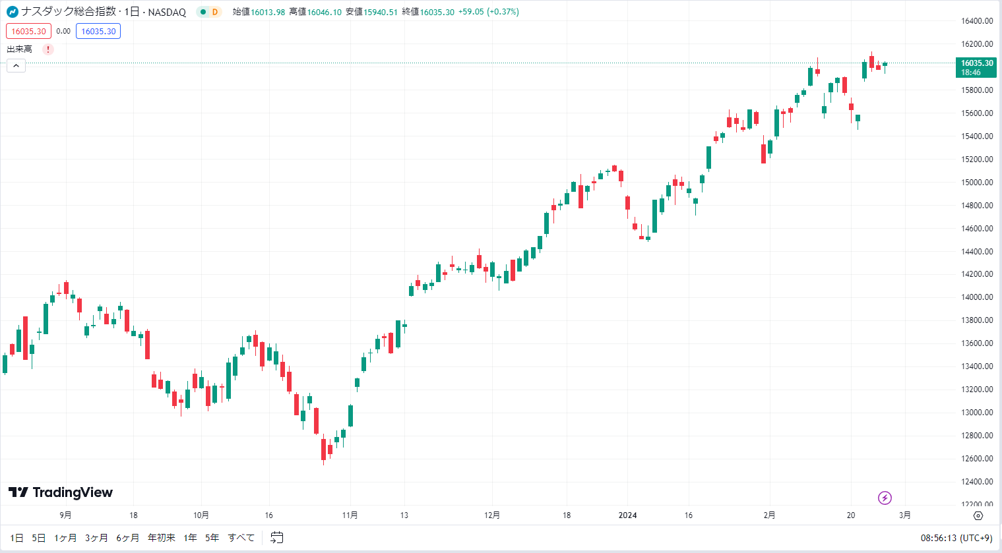Image resolution: width=1002 pixels, height=553 pixels.
Task: Click the 出来高 volume indicator label
Action: click(x=19, y=49)
